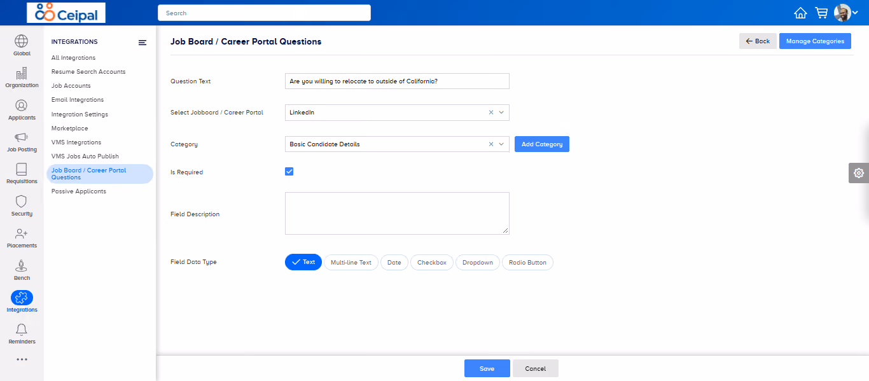Image resolution: width=869 pixels, height=381 pixels.
Task: Open Requisitions book icon
Action: pyautogui.click(x=22, y=169)
